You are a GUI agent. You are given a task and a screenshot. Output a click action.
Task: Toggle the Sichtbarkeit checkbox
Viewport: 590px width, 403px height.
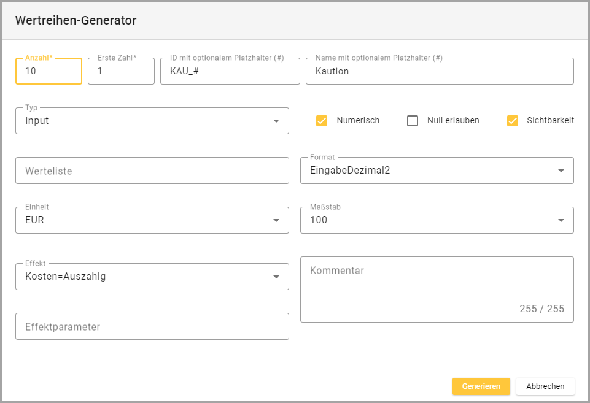click(513, 121)
